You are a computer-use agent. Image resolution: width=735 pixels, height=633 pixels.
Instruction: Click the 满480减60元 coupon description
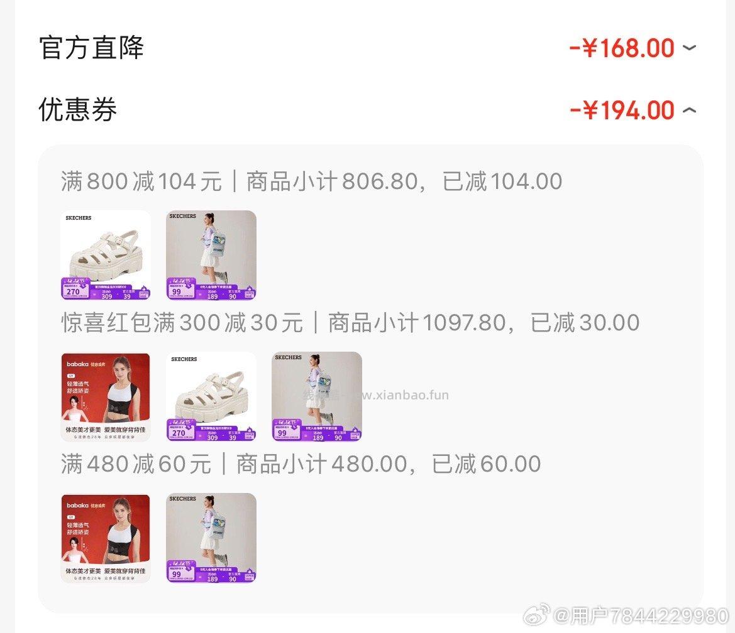pos(136,464)
